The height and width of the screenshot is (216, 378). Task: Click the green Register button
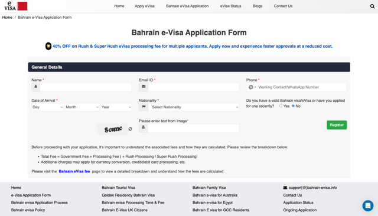point(337,125)
